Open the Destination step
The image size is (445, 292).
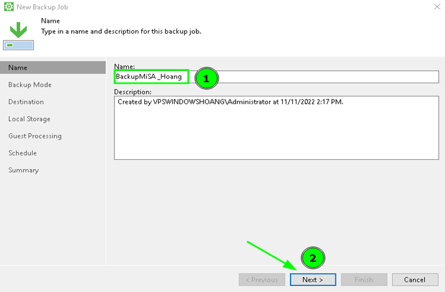(26, 102)
